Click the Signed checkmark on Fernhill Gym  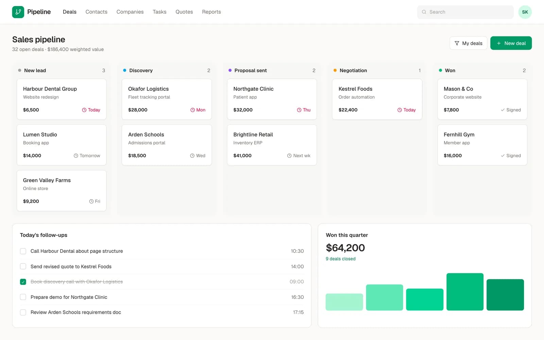pos(503,156)
